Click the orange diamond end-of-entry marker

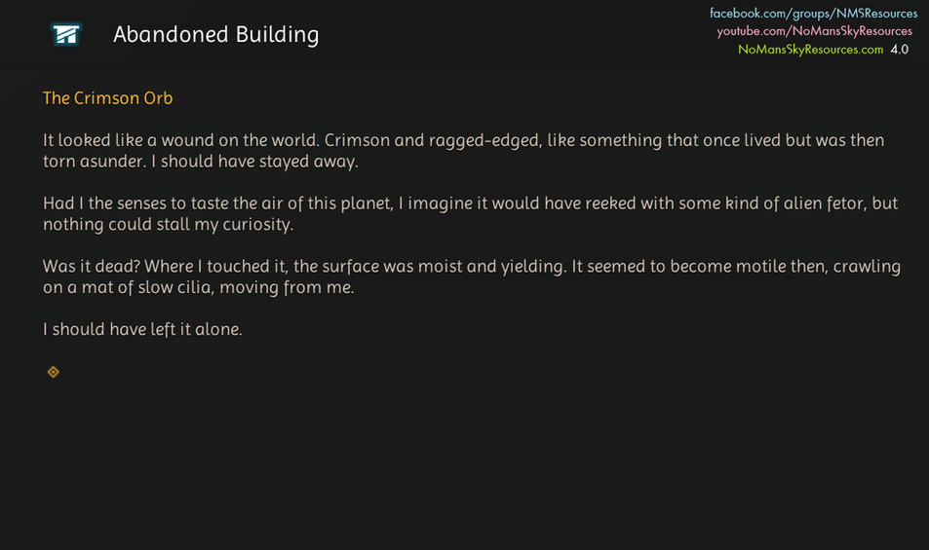pyautogui.click(x=54, y=372)
